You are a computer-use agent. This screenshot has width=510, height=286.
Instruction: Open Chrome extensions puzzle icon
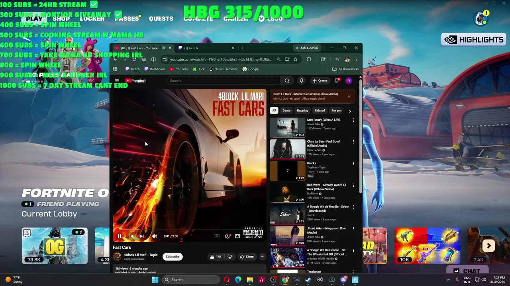click(x=309, y=59)
